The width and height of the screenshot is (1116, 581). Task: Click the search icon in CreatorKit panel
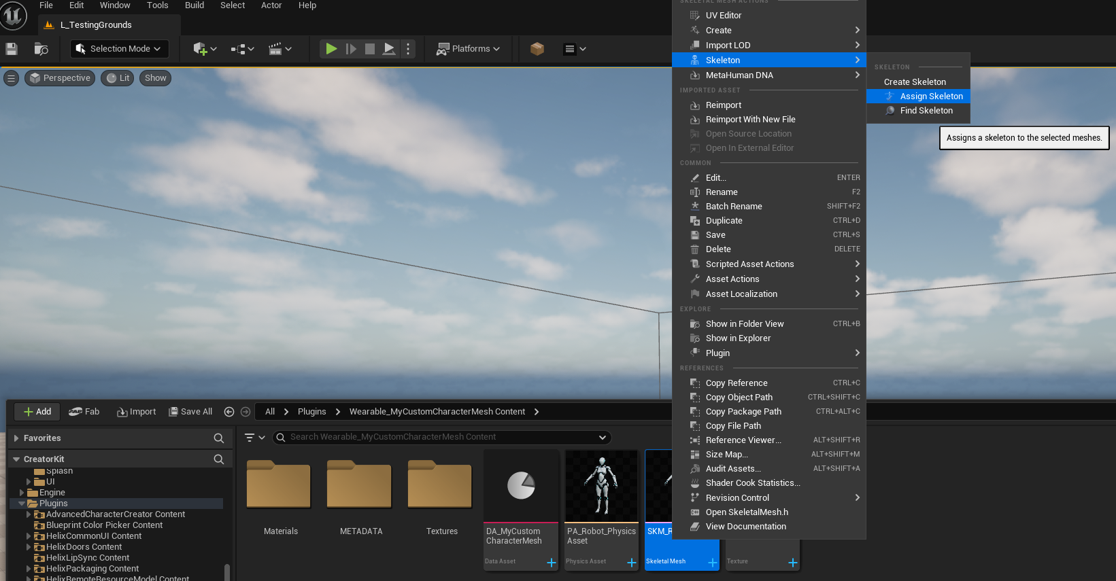219,459
